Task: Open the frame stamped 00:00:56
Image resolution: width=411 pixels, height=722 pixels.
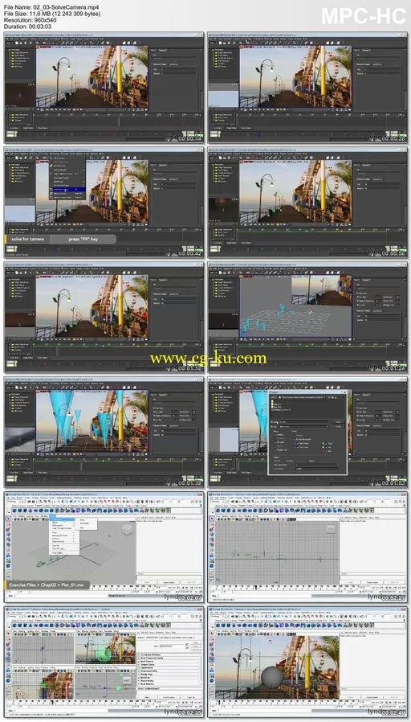Action: click(307, 203)
